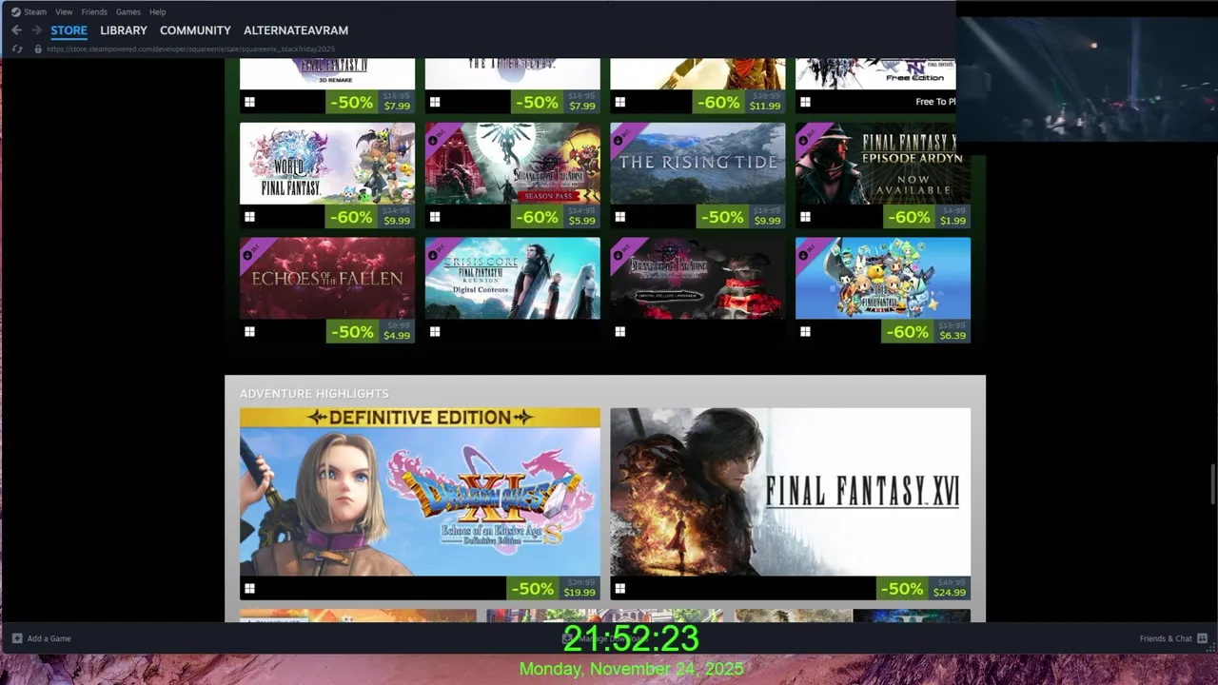
Task: Open the Steam menu
Action: (x=35, y=12)
